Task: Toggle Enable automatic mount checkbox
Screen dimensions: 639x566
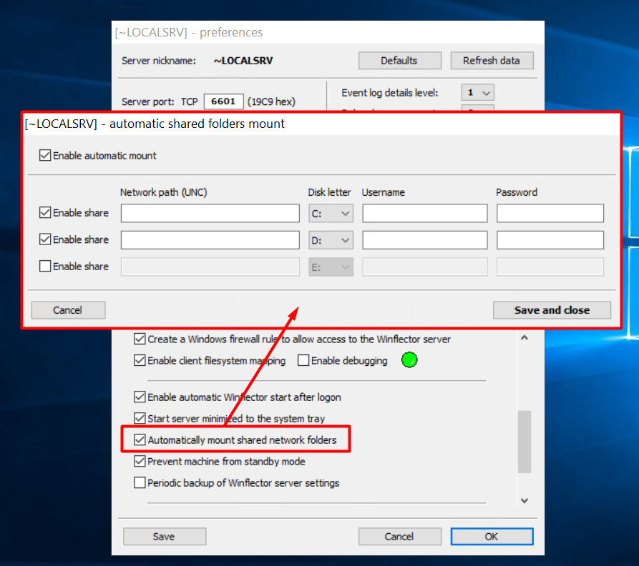Action: click(x=45, y=155)
